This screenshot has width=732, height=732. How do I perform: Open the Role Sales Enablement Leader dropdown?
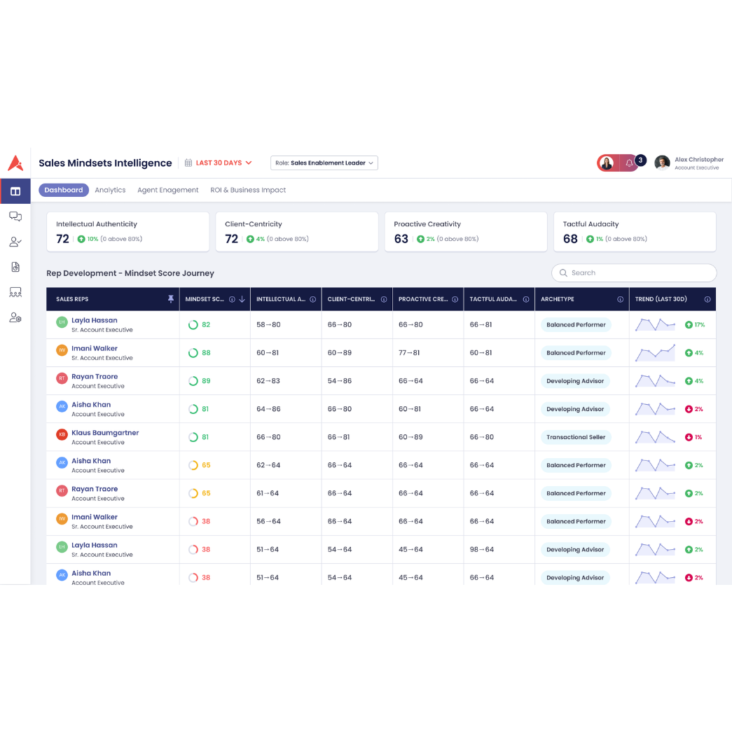[324, 163]
